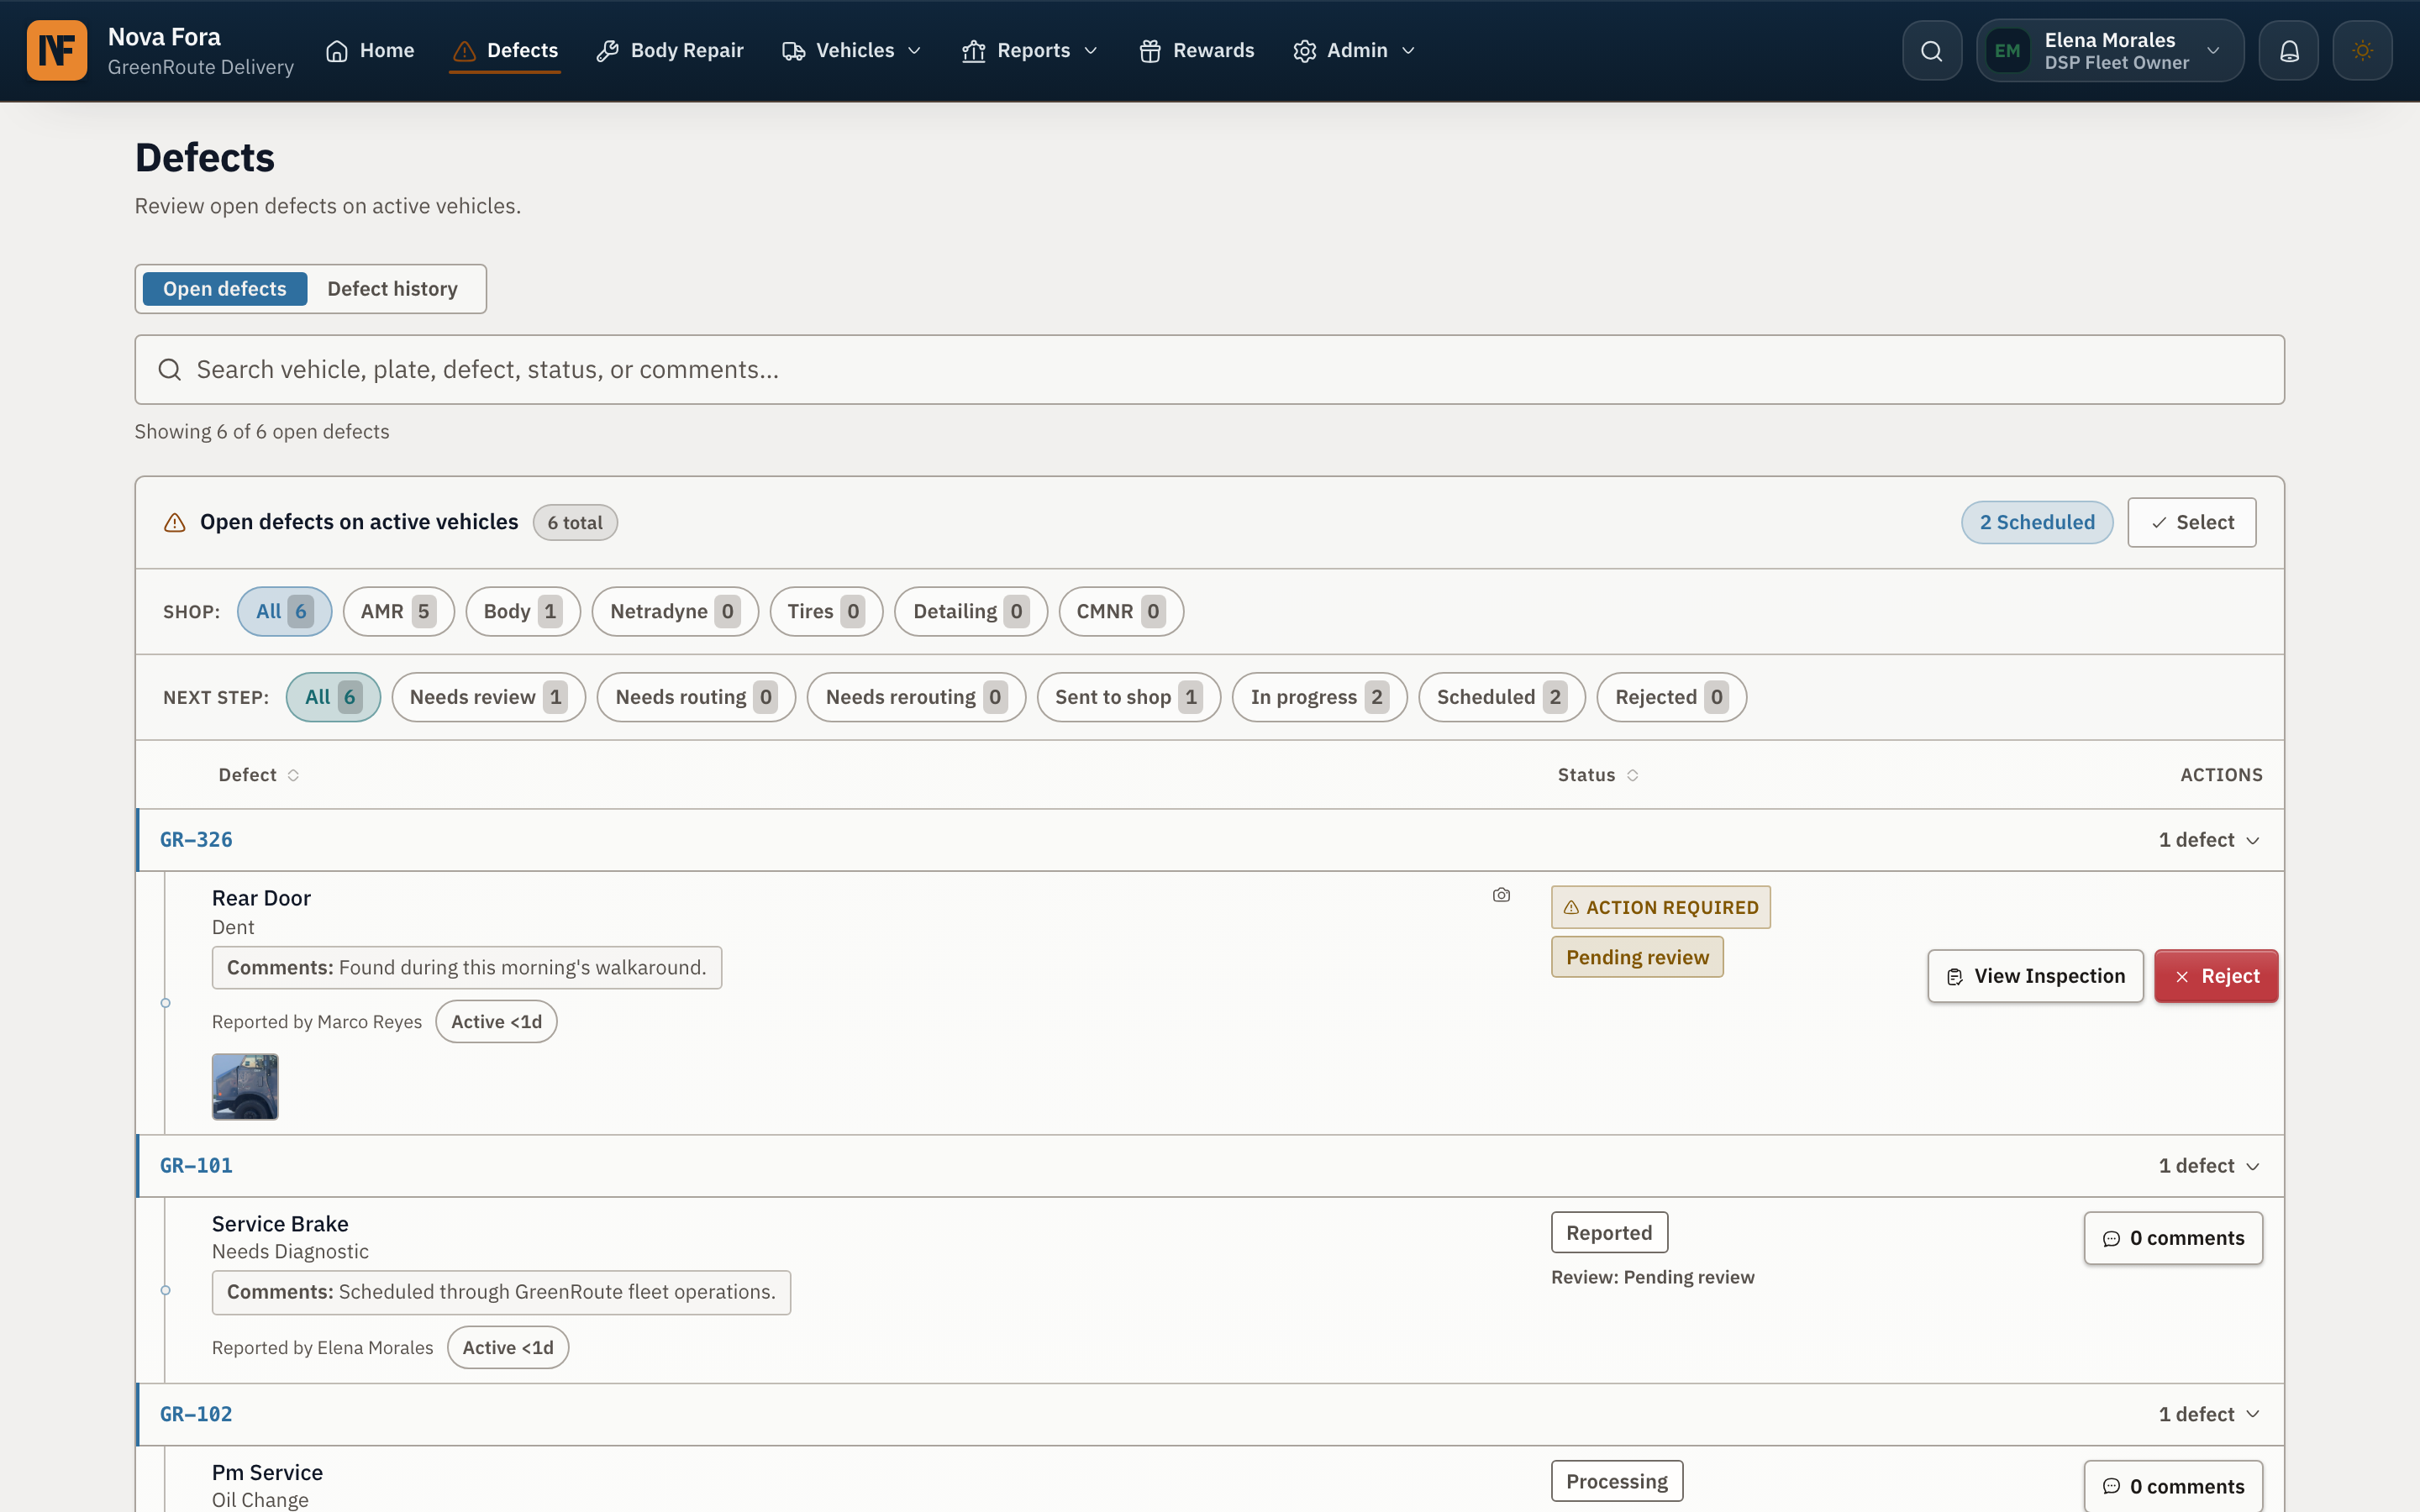The width and height of the screenshot is (2420, 1512).
Task: Switch to the Defect history tab
Action: pyautogui.click(x=392, y=289)
